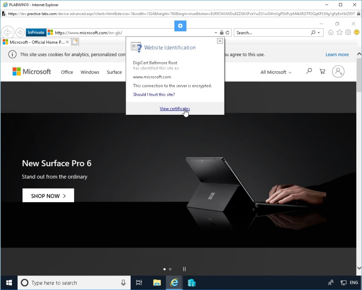This screenshot has height=290, width=362.
Task: Open the IE home icon
Action: tap(331, 32)
